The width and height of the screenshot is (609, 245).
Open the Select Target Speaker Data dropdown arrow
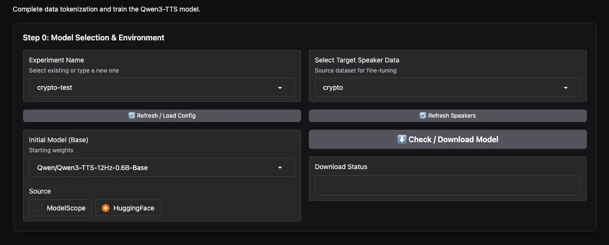(x=565, y=88)
